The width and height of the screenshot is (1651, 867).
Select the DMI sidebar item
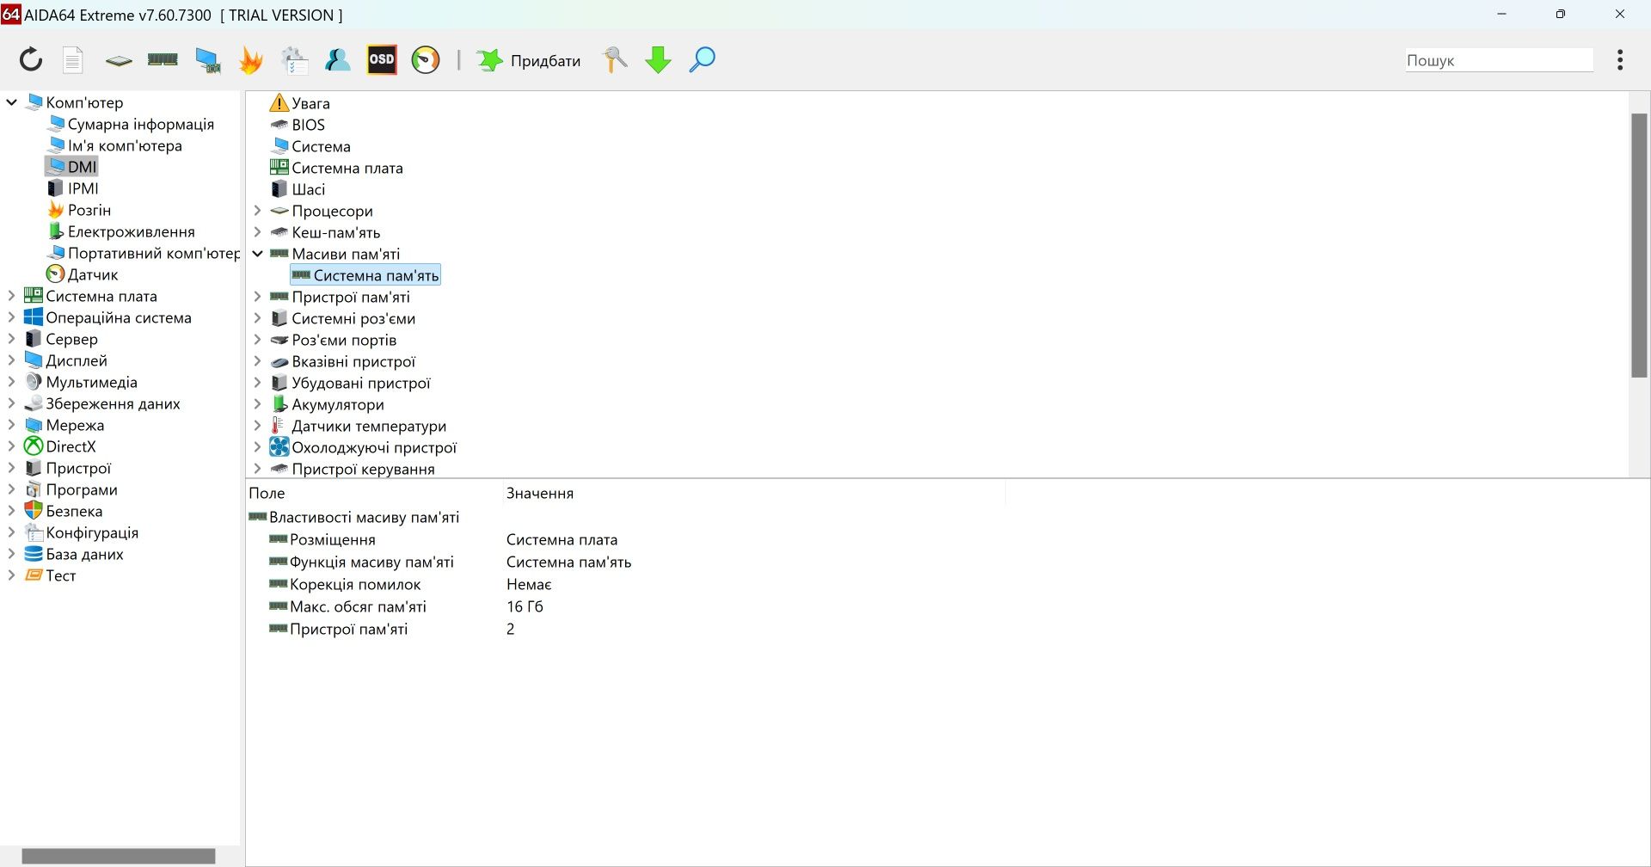(72, 167)
